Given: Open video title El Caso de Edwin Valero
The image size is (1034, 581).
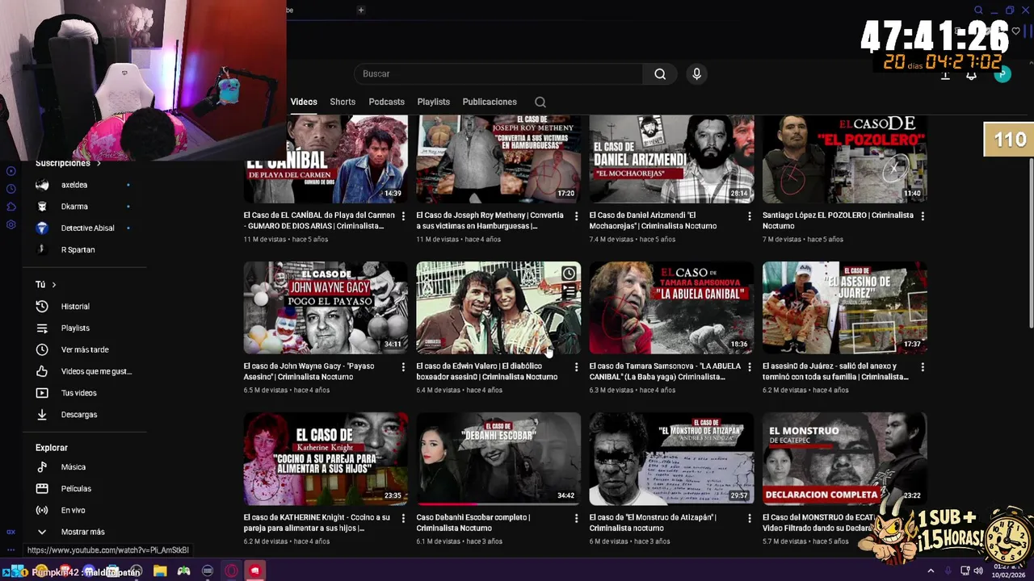Looking at the screenshot, I should pyautogui.click(x=487, y=371).
